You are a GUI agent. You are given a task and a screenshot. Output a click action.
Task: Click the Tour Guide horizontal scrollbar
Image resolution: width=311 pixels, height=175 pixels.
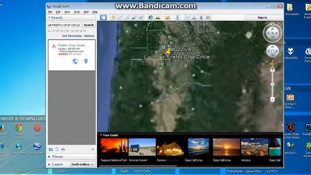(x=138, y=166)
